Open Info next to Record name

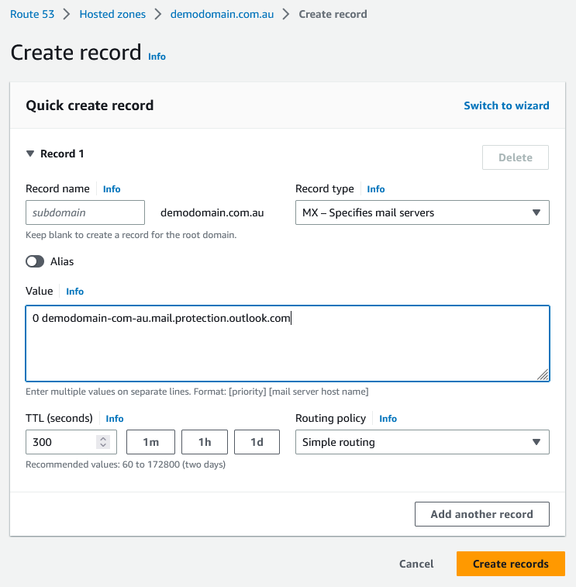click(x=112, y=189)
